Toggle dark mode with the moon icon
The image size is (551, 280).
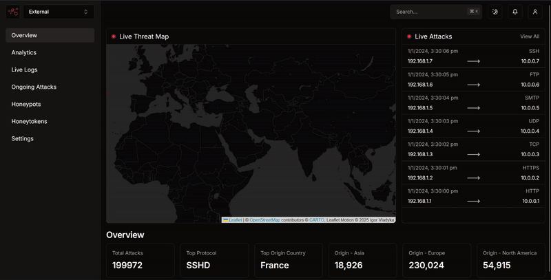495,12
